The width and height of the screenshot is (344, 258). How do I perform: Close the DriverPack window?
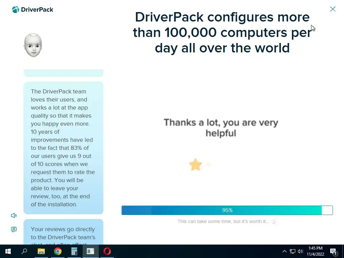[333, 9]
